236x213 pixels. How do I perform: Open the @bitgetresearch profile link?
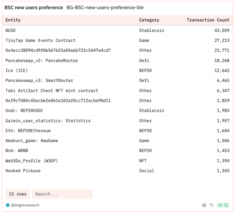[x=25, y=205]
